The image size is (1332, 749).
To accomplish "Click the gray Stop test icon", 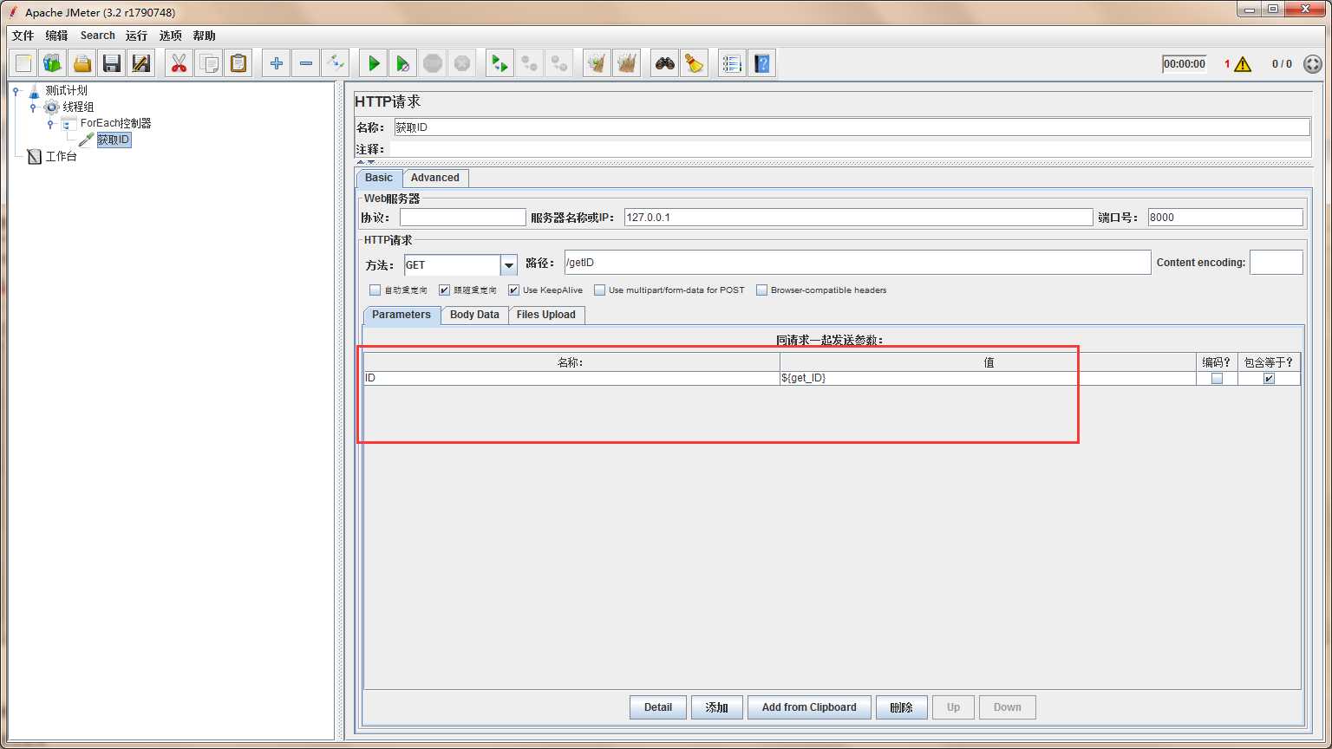I will click(433, 63).
